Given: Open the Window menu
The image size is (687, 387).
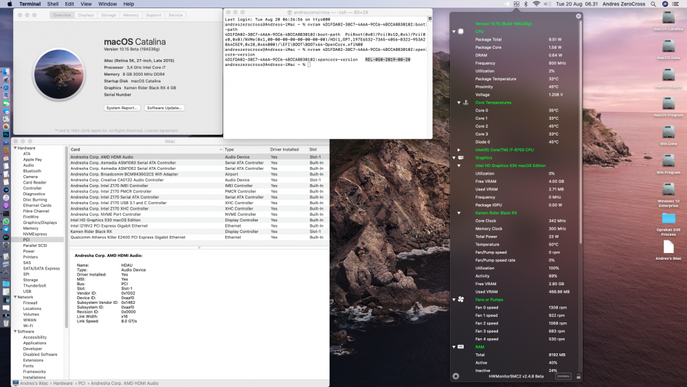Looking at the screenshot, I should [107, 4].
